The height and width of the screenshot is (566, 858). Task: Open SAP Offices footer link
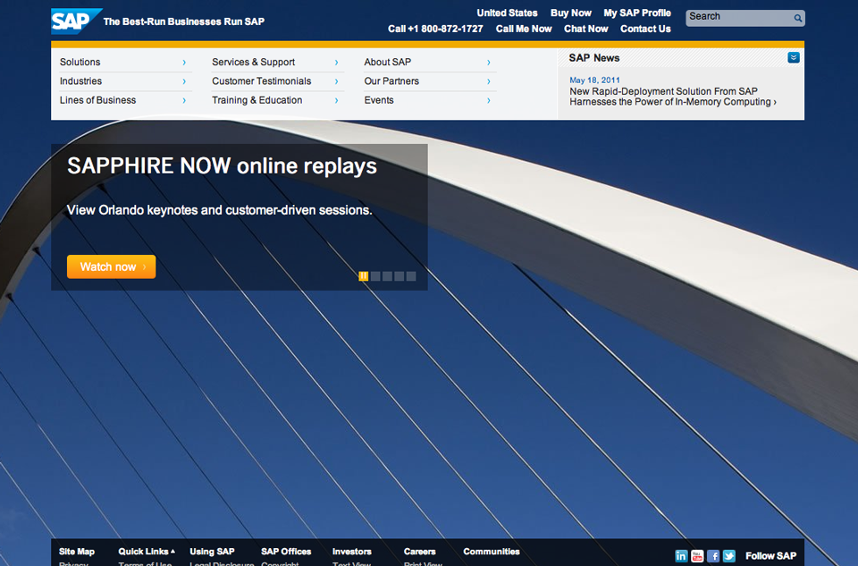(x=286, y=551)
